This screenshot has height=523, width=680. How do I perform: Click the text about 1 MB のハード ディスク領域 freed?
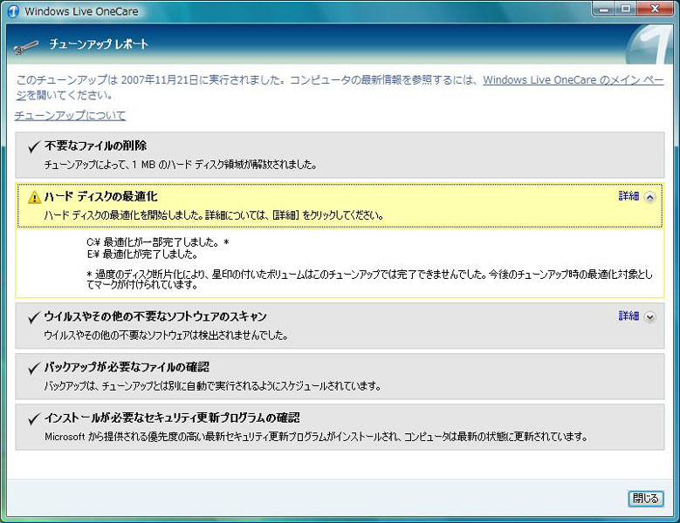[181, 165]
